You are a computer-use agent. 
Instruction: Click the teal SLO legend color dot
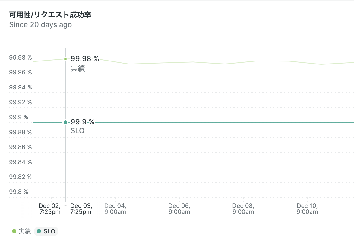tap(39, 231)
